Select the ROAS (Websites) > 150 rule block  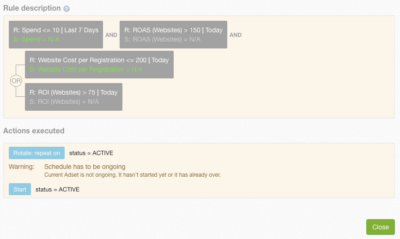174,35
